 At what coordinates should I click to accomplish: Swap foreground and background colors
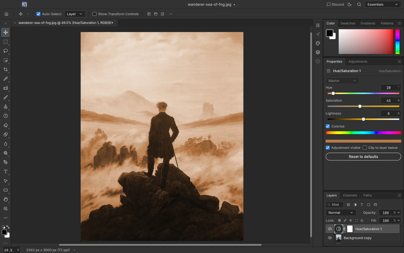click(x=8, y=227)
